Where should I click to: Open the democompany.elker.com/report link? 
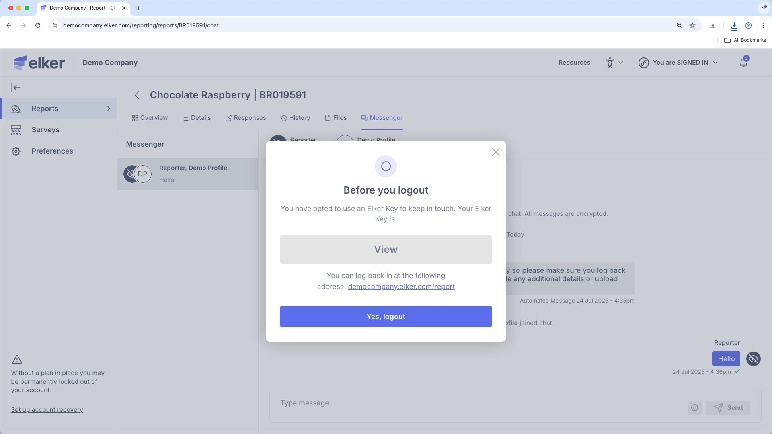click(x=401, y=287)
